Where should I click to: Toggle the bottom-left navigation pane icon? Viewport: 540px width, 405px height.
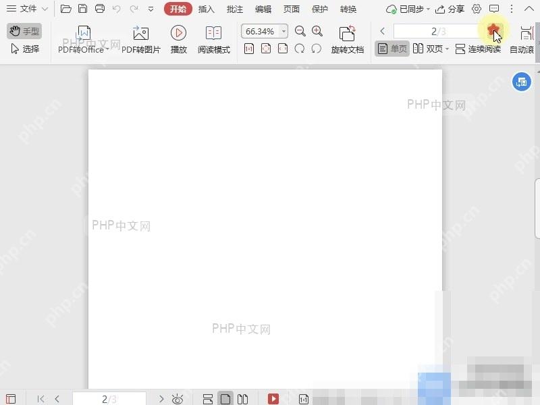11,399
